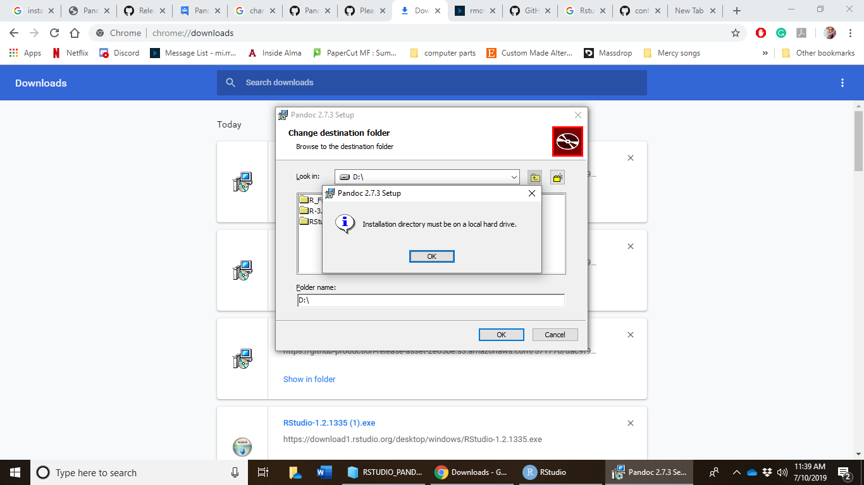Viewport: 864px width, 485px height.
Task: Open the Windows Start menu
Action: point(15,472)
